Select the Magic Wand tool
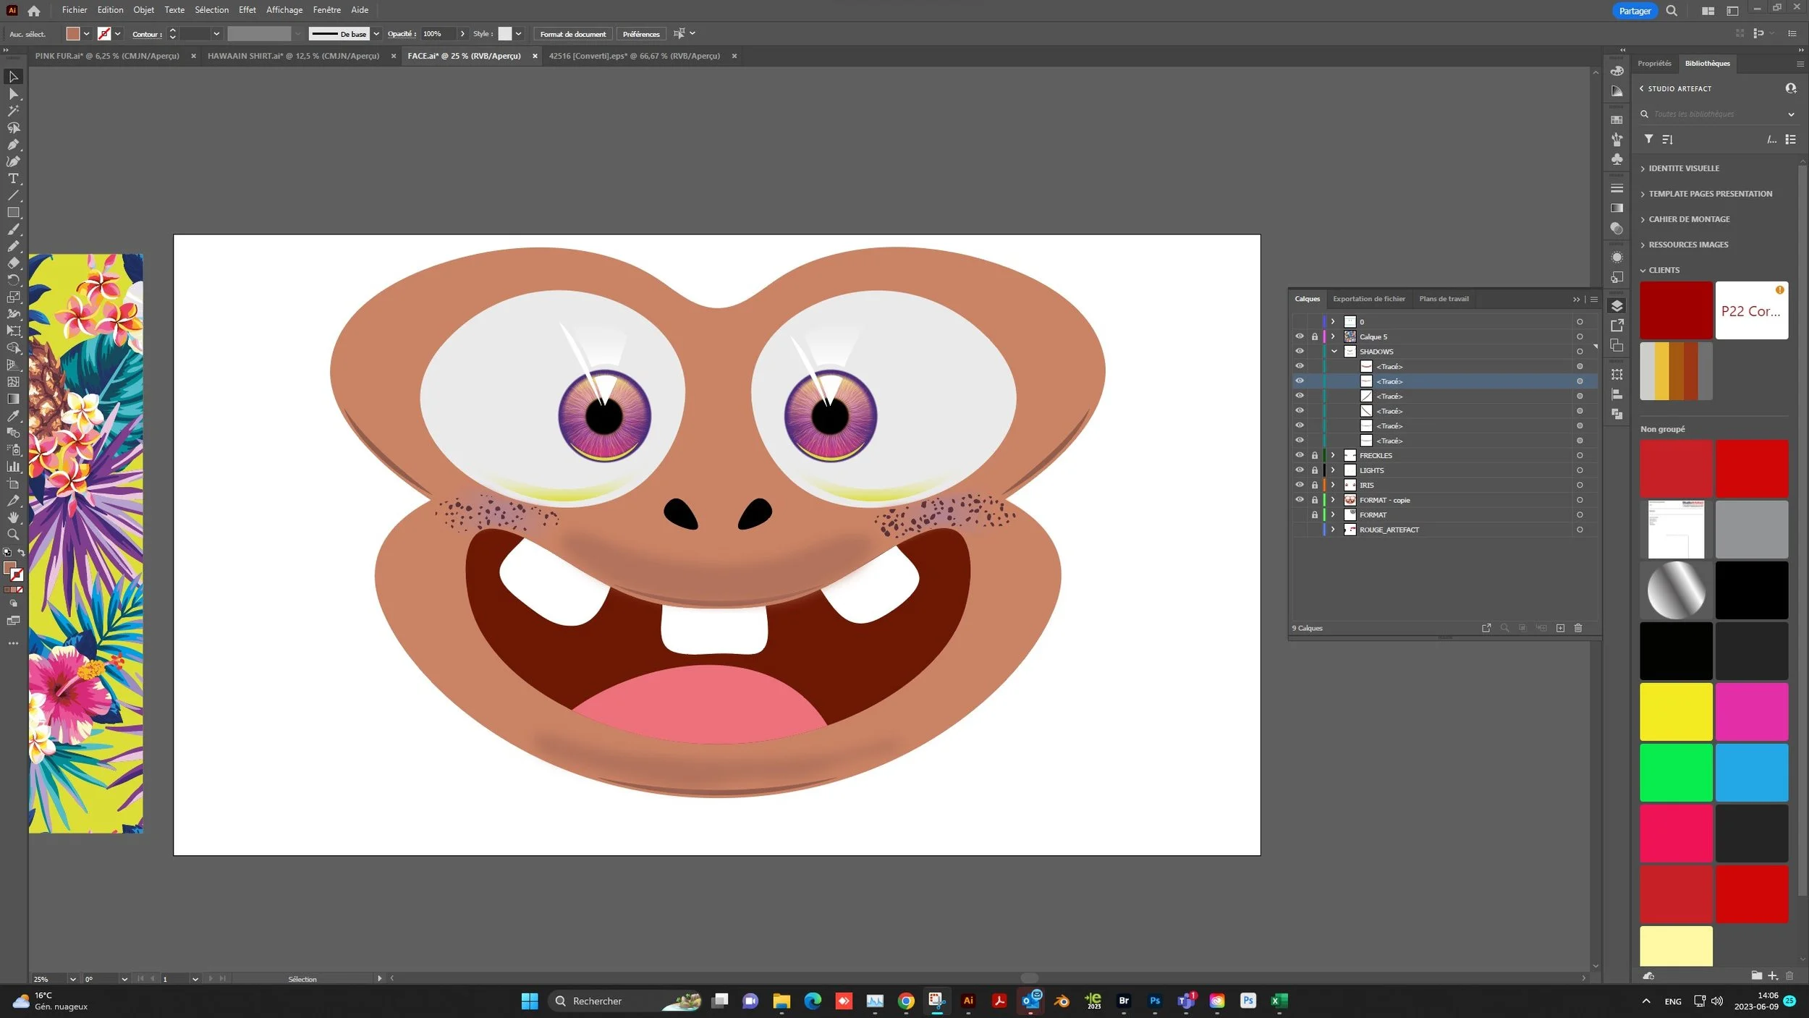 (13, 111)
